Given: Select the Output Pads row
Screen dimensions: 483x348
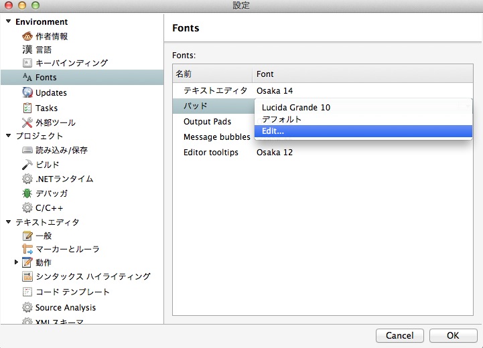Looking at the screenshot, I should 213,122.
